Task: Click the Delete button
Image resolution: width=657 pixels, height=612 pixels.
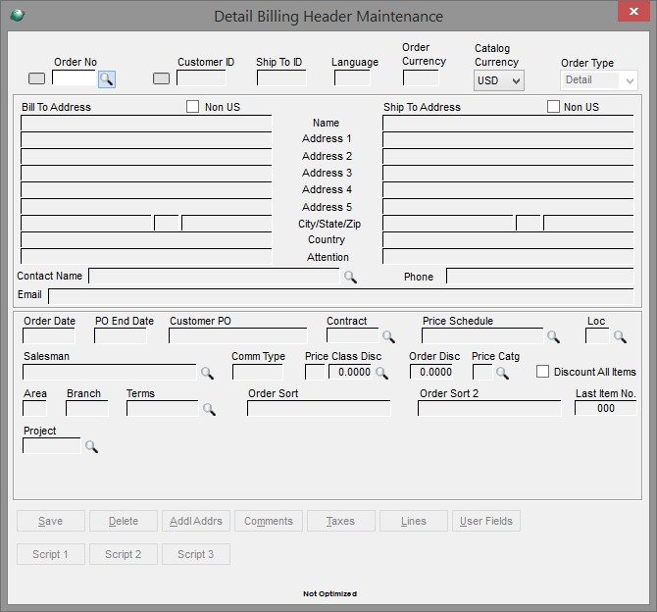Action: click(124, 521)
